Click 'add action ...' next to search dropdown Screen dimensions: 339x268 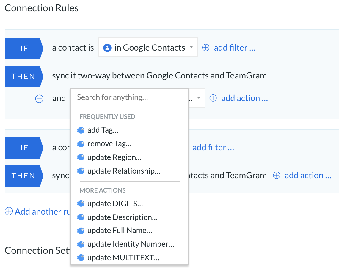(x=244, y=98)
